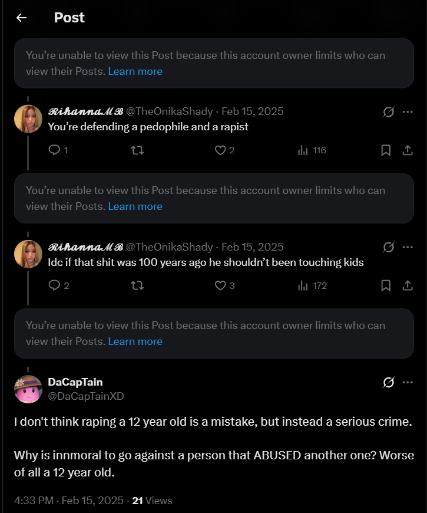Repost the 'defending a pedophile' post
The height and width of the screenshot is (513, 427).
click(137, 150)
